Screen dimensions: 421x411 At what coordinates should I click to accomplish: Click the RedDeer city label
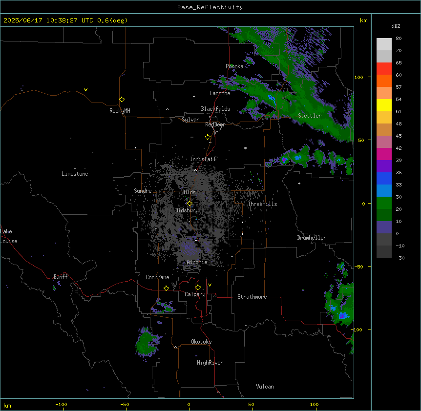tap(215, 124)
